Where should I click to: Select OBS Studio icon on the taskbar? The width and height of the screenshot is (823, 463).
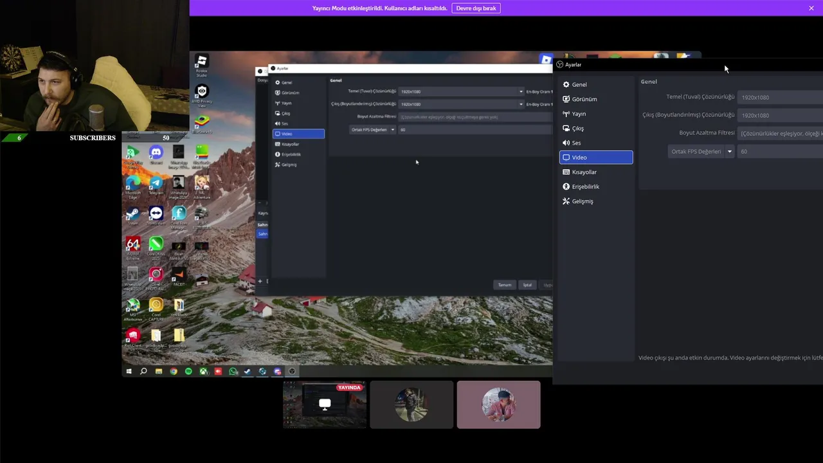point(292,371)
